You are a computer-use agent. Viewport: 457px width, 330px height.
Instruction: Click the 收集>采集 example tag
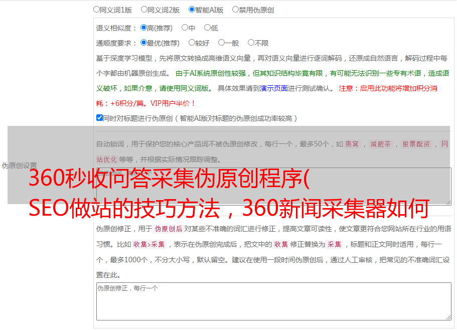point(149,244)
